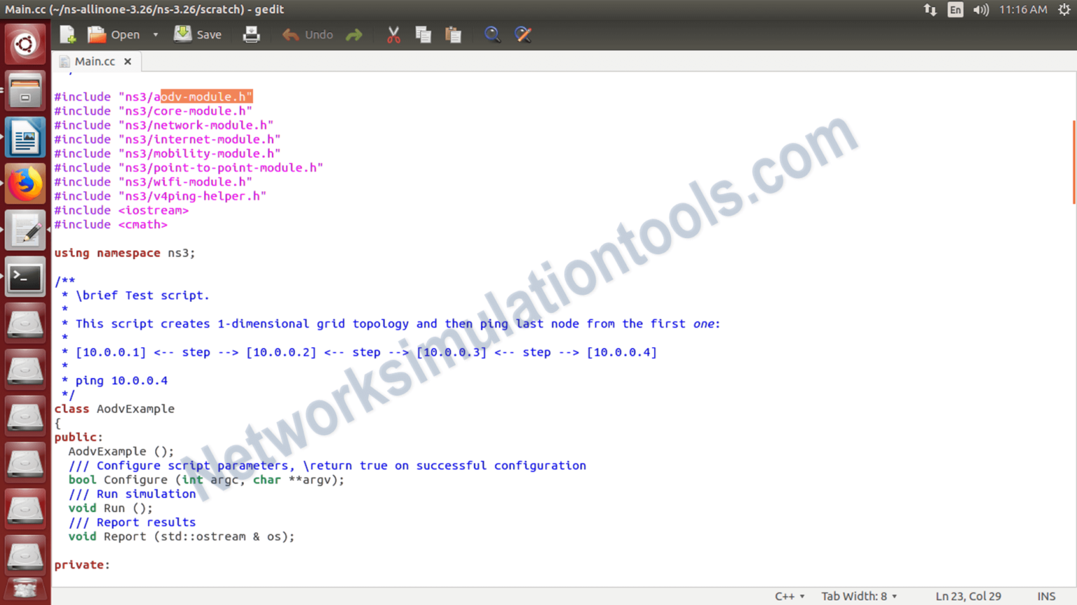Image resolution: width=1077 pixels, height=605 pixels.
Task: Mute the system volume indicator
Action: (980, 9)
